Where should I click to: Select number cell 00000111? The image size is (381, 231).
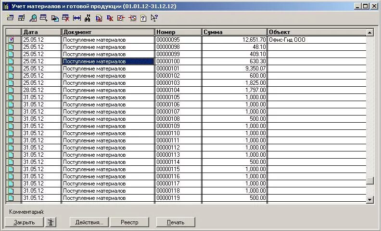[x=178, y=140]
